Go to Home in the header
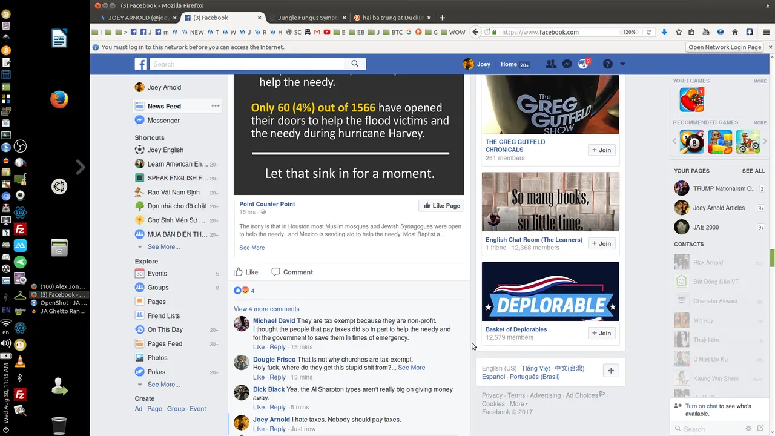The height and width of the screenshot is (436, 775). coord(509,64)
